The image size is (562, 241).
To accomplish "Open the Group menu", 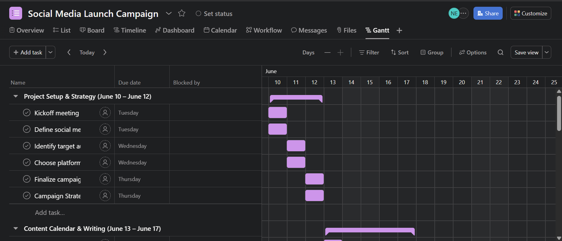I will [432, 53].
